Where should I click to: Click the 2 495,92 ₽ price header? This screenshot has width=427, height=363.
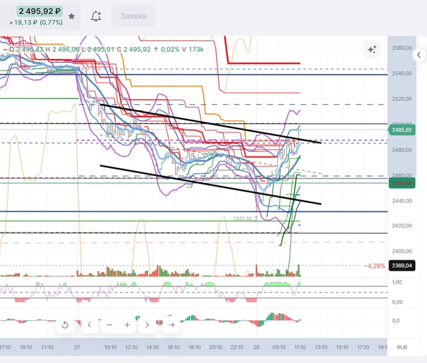tap(39, 11)
